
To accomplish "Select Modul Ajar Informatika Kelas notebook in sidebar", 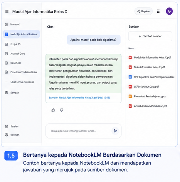I will tap(22, 34).
